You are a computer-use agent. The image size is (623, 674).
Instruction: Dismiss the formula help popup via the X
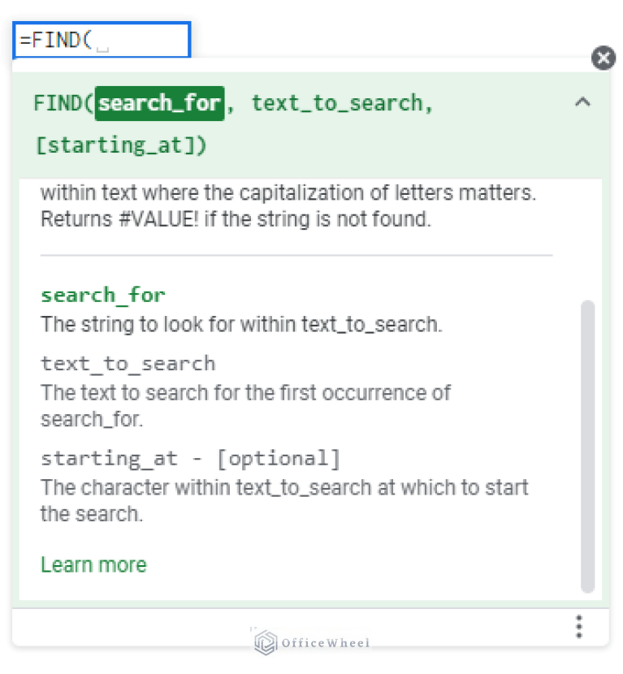[604, 58]
